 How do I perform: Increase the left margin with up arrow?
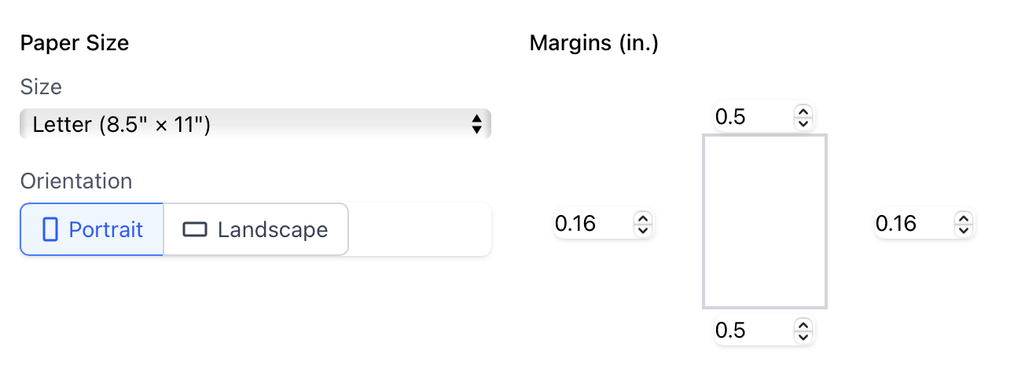click(x=642, y=219)
